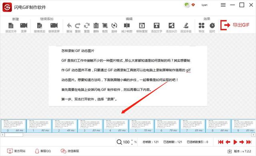Click the 重置 reset icon
The image size is (256, 156).
point(87,26)
